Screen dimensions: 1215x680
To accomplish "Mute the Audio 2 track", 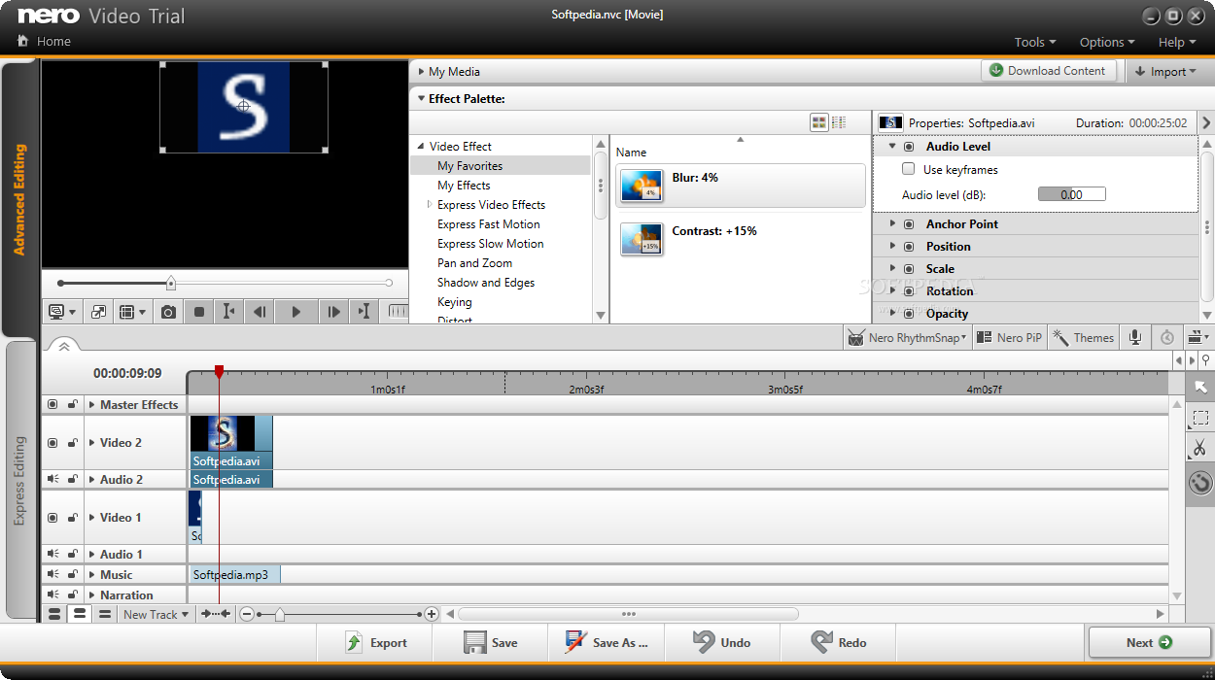I will (52, 479).
